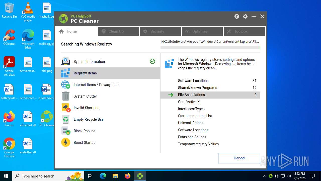Click the File Associations entry
Image resolution: width=321 pixels, height=181 pixels.
click(x=210, y=95)
